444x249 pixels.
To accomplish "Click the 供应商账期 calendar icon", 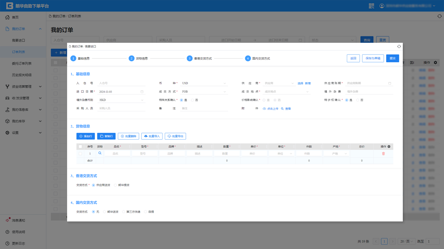I will click(390, 83).
